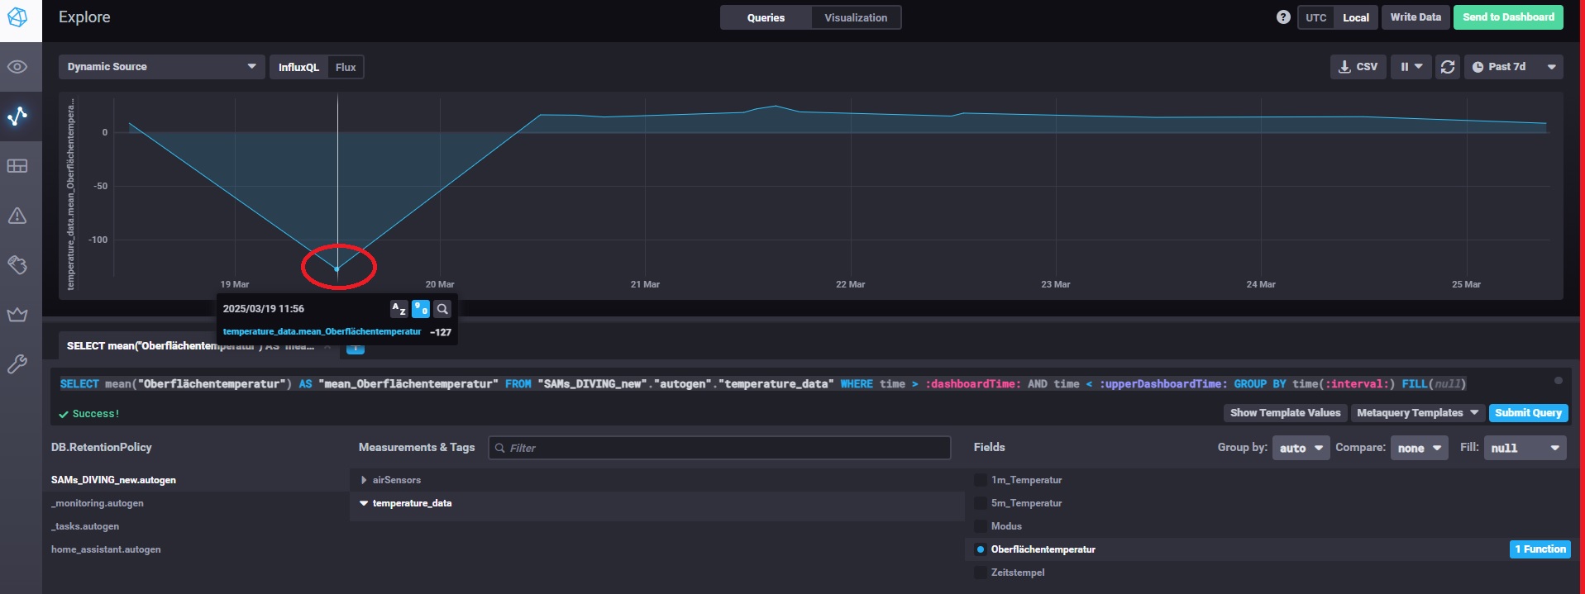Click Send to Dashboard button

(1508, 17)
